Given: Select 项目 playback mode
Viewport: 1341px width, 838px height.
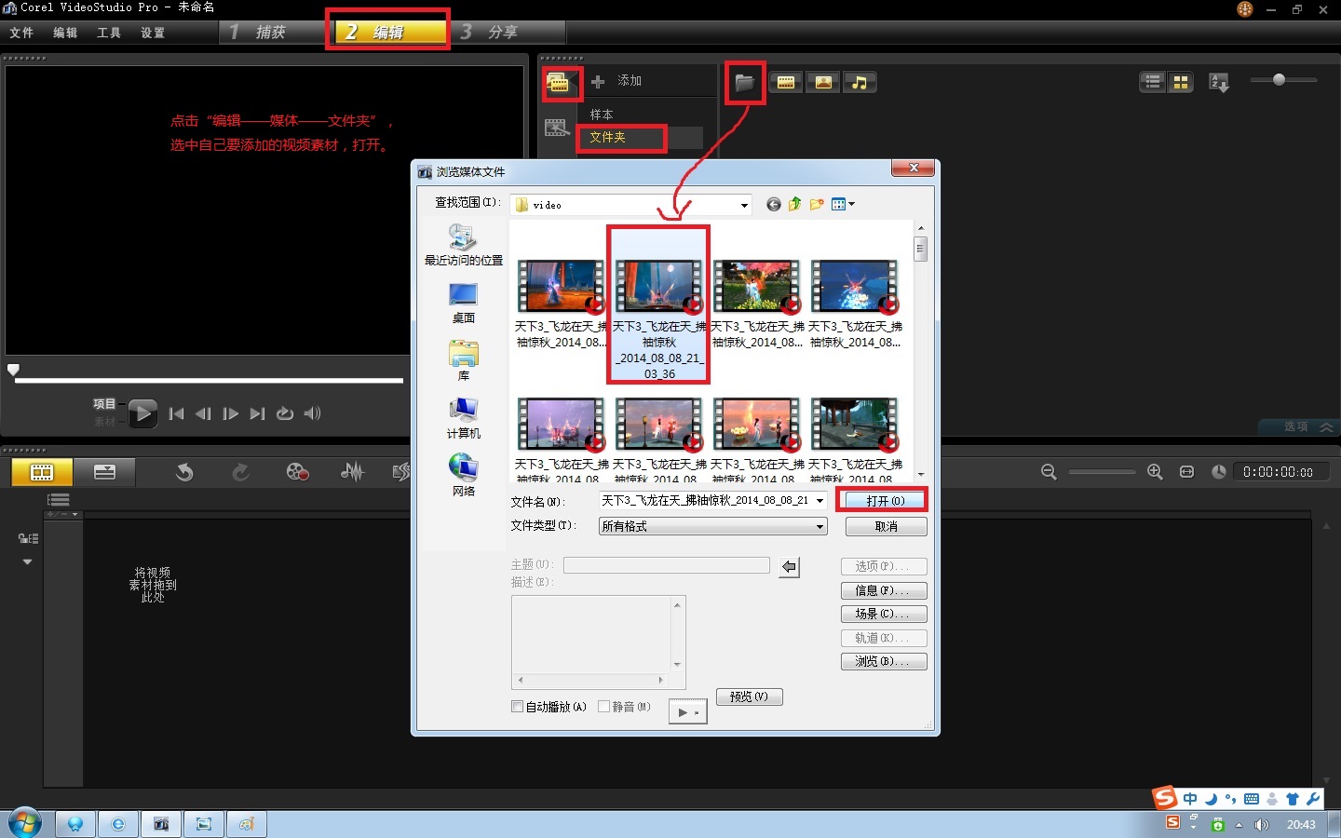Looking at the screenshot, I should tap(104, 404).
